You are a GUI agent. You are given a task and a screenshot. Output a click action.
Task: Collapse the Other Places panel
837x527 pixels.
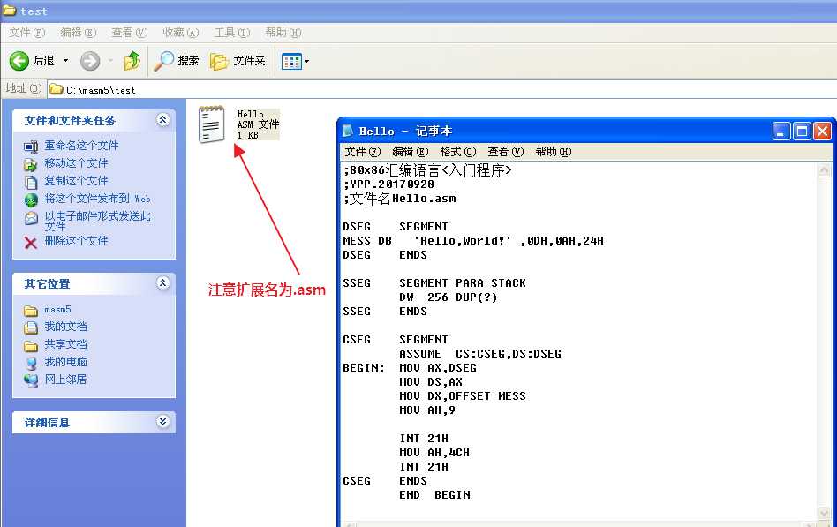(x=162, y=283)
